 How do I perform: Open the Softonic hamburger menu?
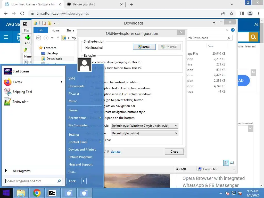pyautogui.click(x=6, y=37)
